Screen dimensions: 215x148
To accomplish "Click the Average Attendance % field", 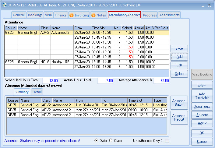I will coord(161,80).
